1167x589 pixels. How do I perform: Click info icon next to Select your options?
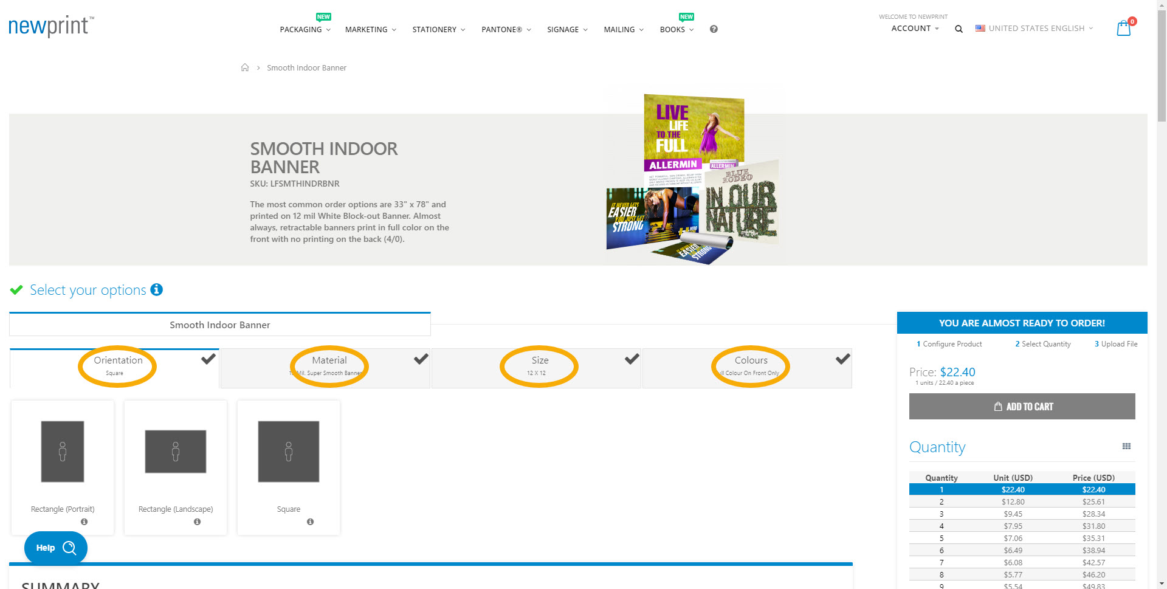pyautogui.click(x=157, y=289)
